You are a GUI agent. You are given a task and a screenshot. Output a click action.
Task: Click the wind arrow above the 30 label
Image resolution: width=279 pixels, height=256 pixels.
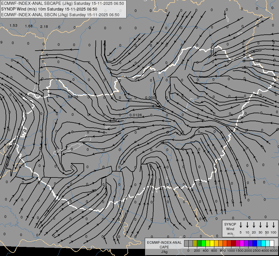click(260, 225)
